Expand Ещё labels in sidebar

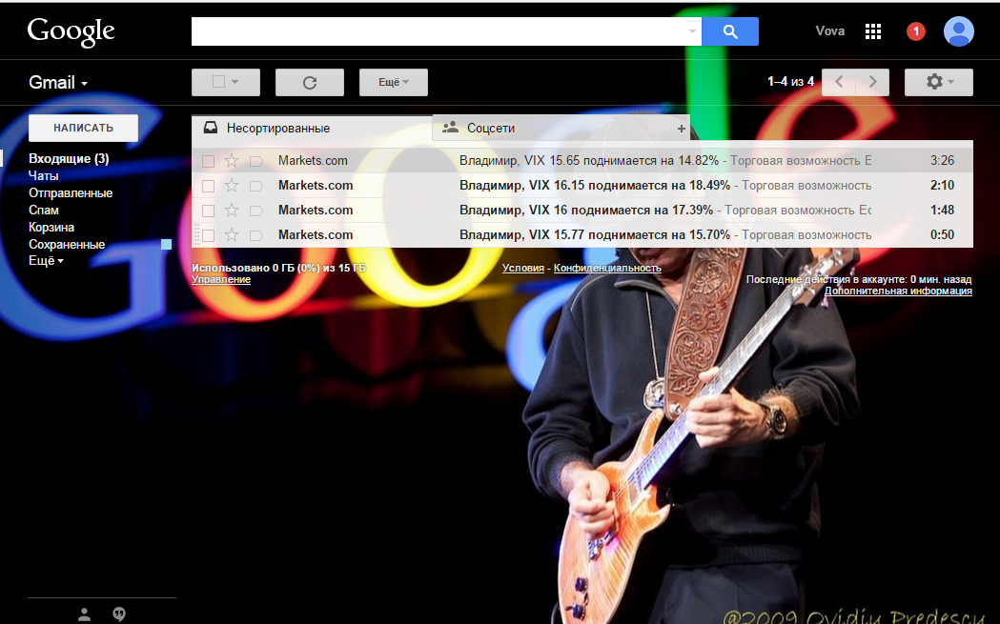click(46, 261)
